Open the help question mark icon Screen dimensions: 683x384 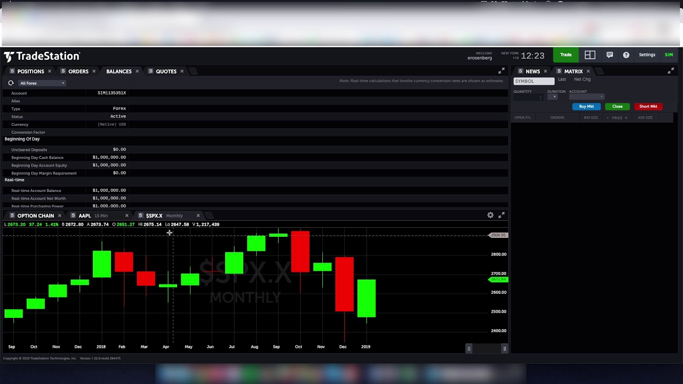(x=626, y=55)
